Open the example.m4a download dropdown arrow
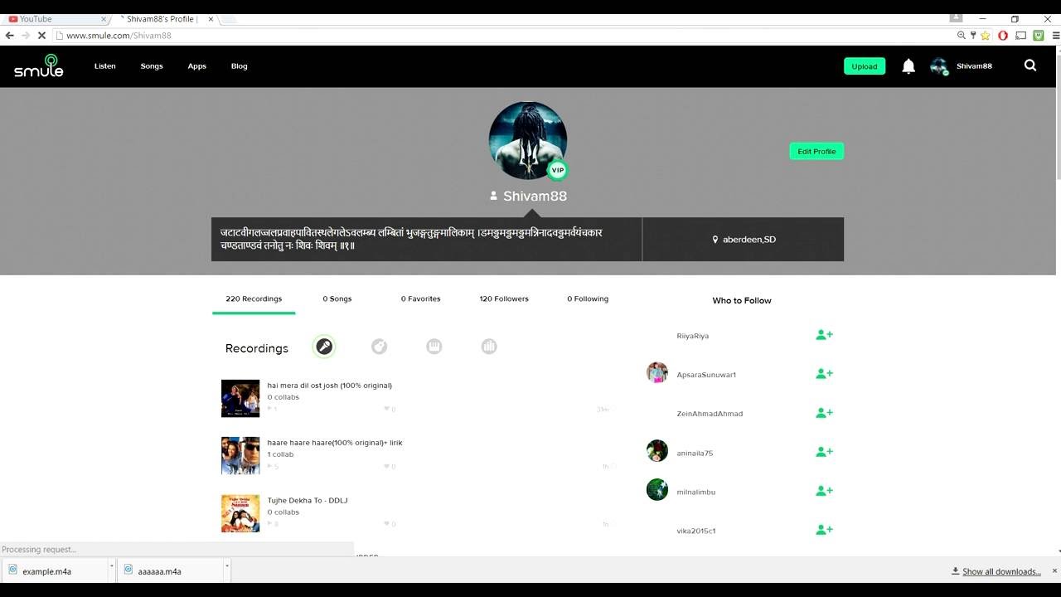Image resolution: width=1061 pixels, height=597 pixels. pyautogui.click(x=111, y=568)
